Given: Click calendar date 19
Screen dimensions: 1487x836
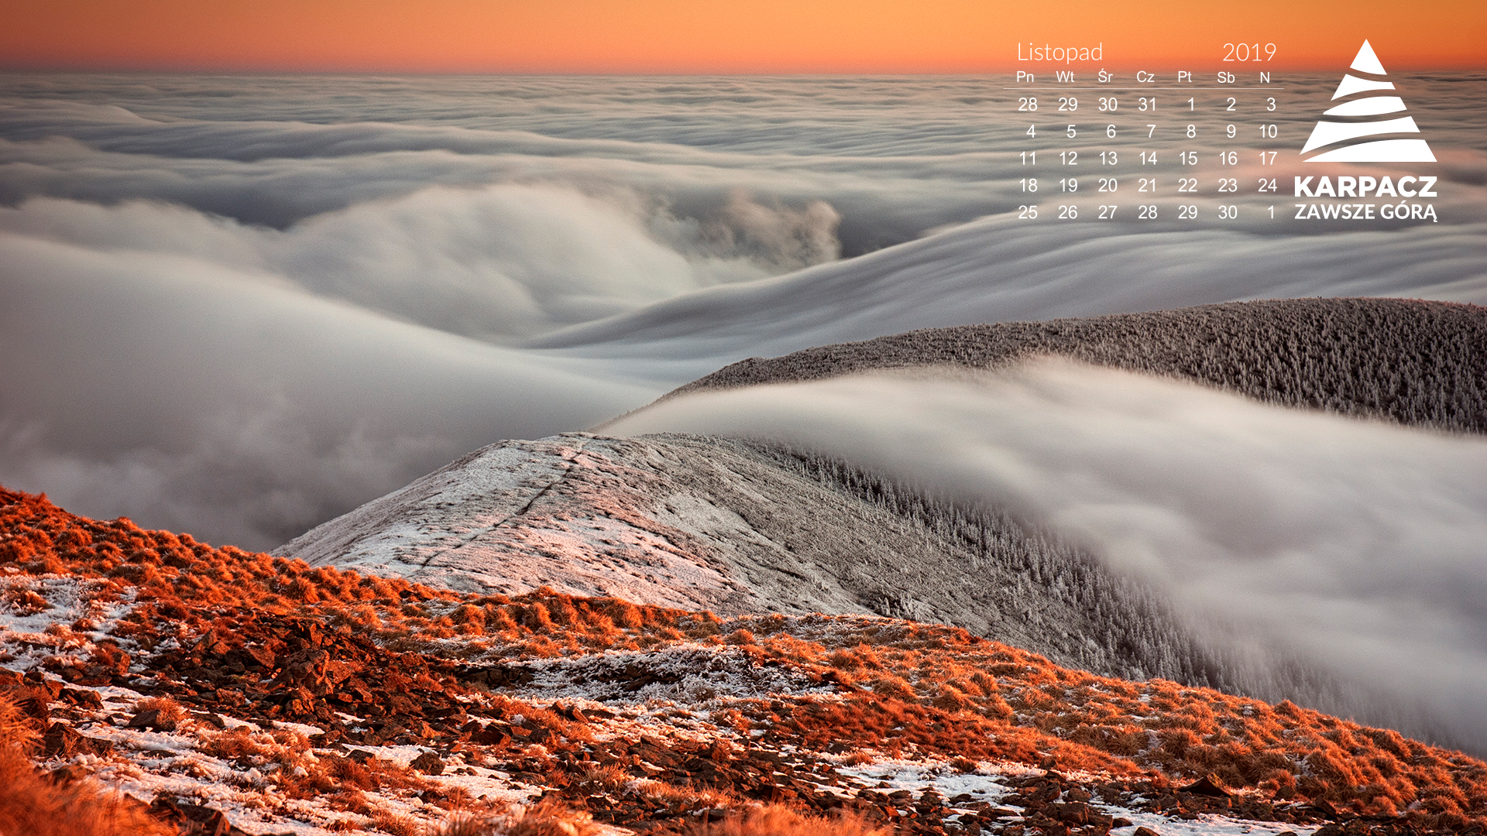Looking at the screenshot, I should click(x=1068, y=186).
